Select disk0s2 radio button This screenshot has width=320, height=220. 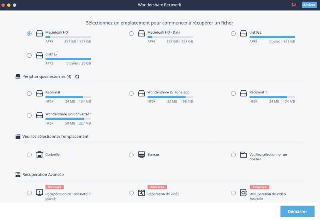click(233, 33)
